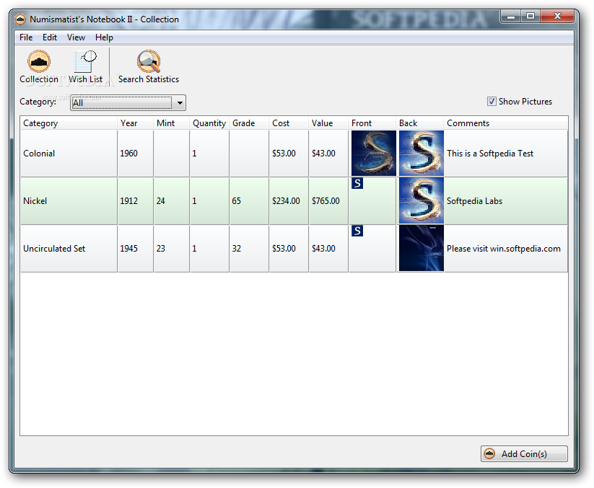Click coin icon on Add Coin(s) button

489,453
